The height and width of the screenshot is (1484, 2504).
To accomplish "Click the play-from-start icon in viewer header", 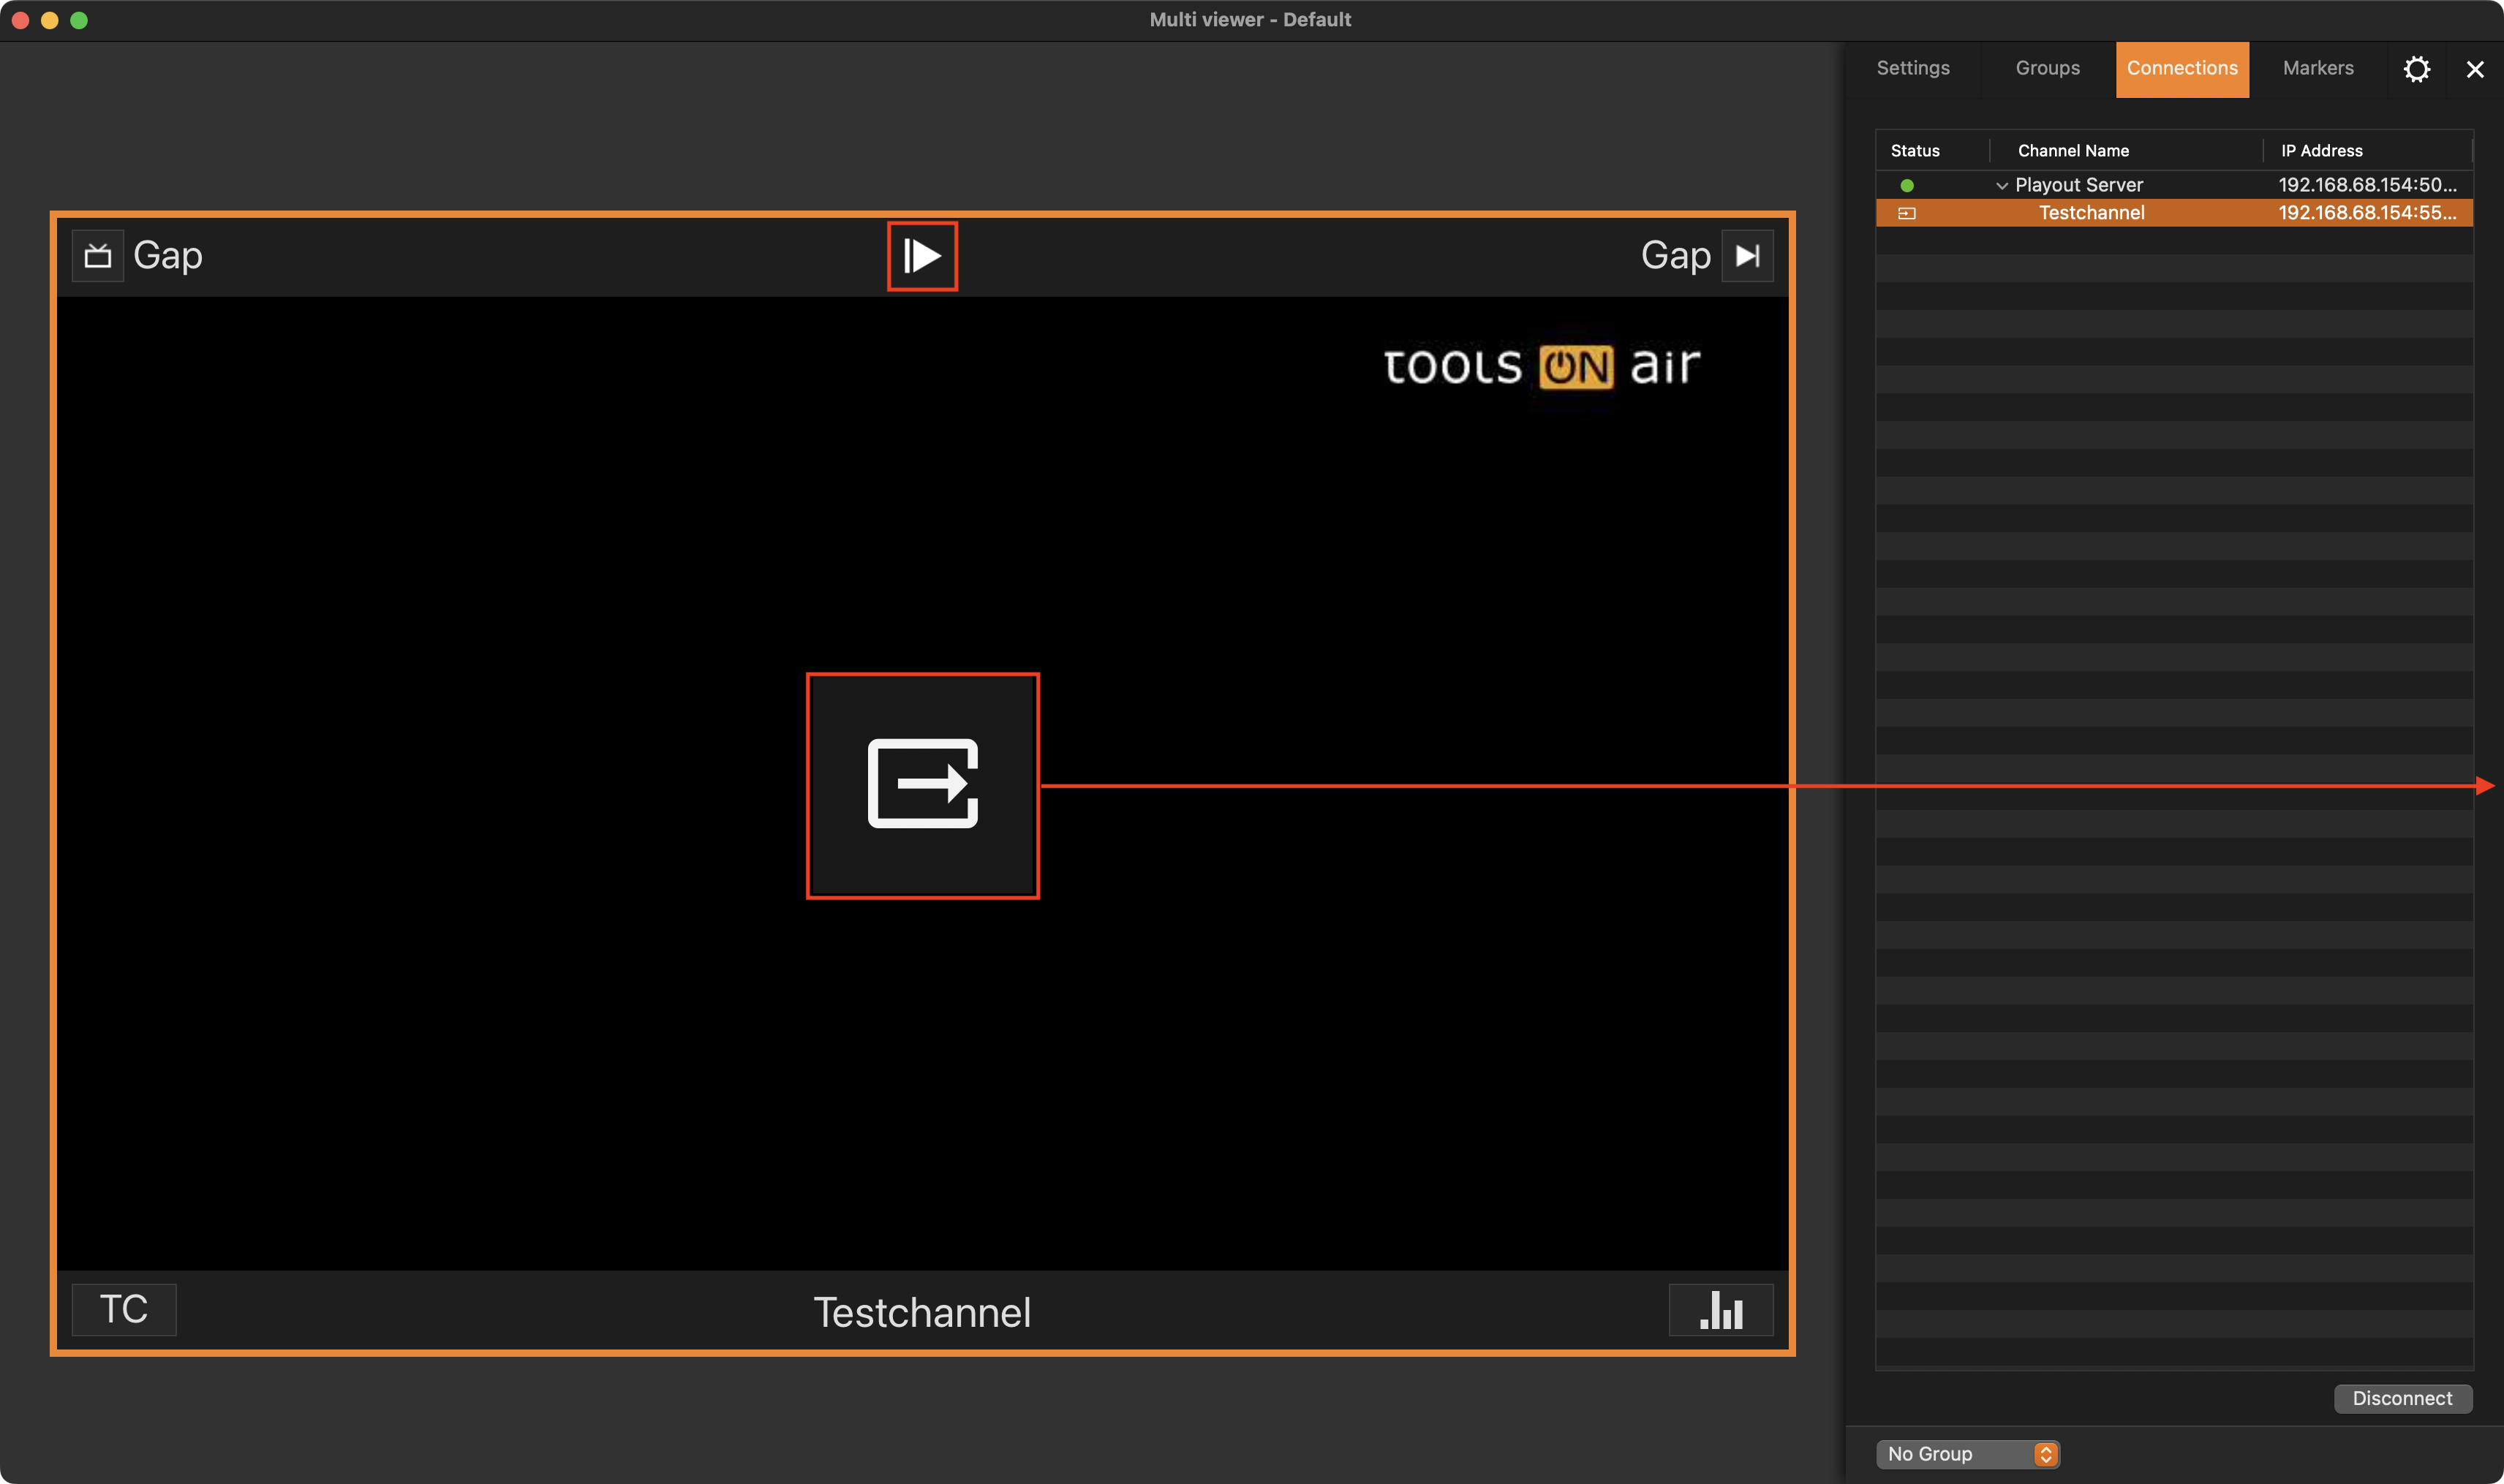I will [922, 256].
